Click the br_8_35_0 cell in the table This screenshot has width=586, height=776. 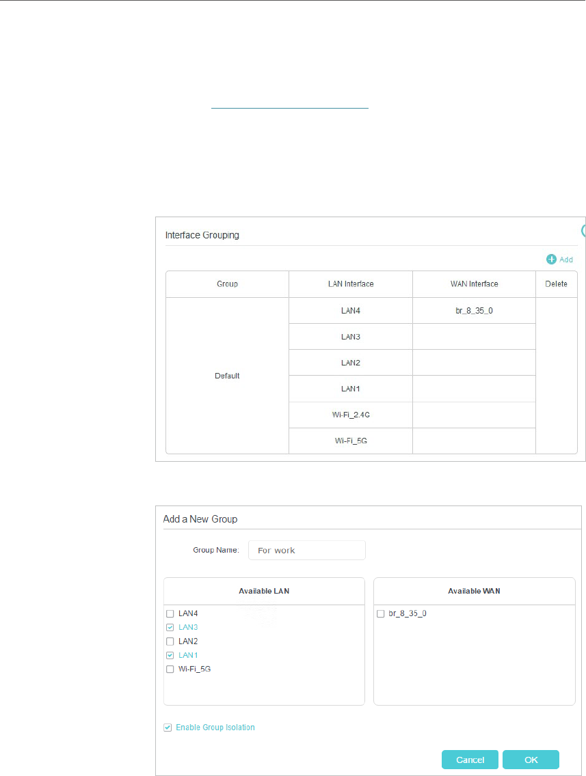point(474,311)
